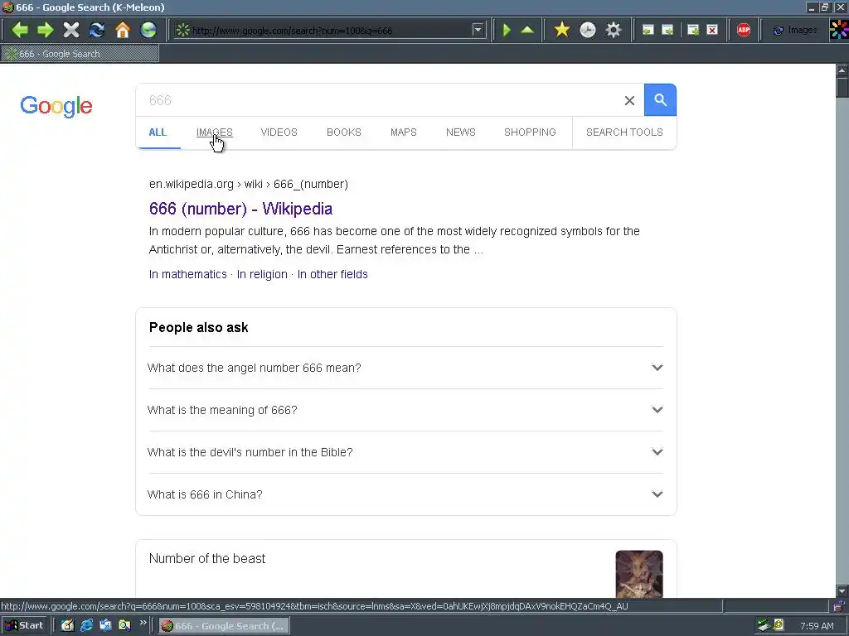Switch to the MAPS tab
849x636 pixels.
tap(404, 132)
